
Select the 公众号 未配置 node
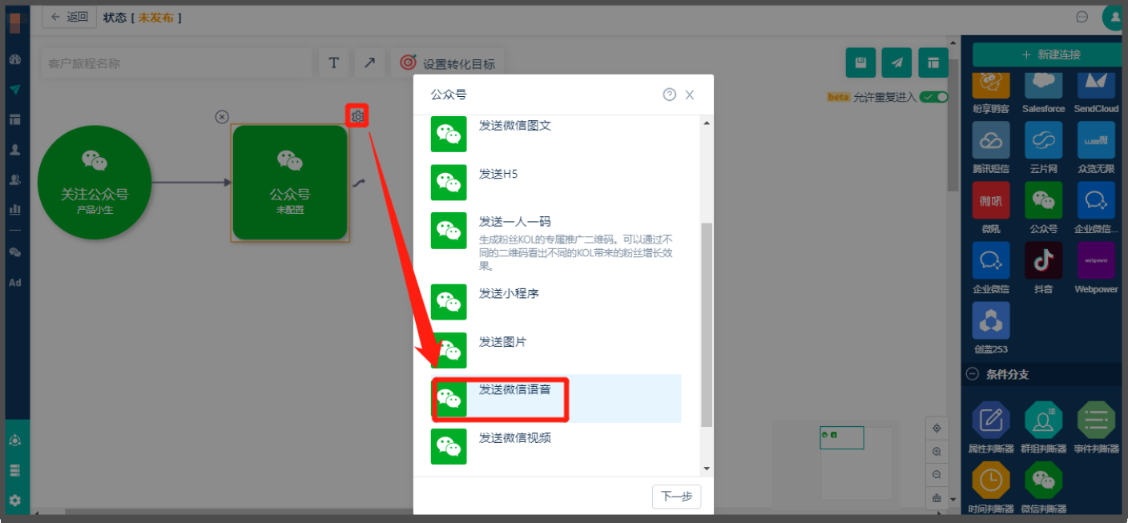click(290, 183)
